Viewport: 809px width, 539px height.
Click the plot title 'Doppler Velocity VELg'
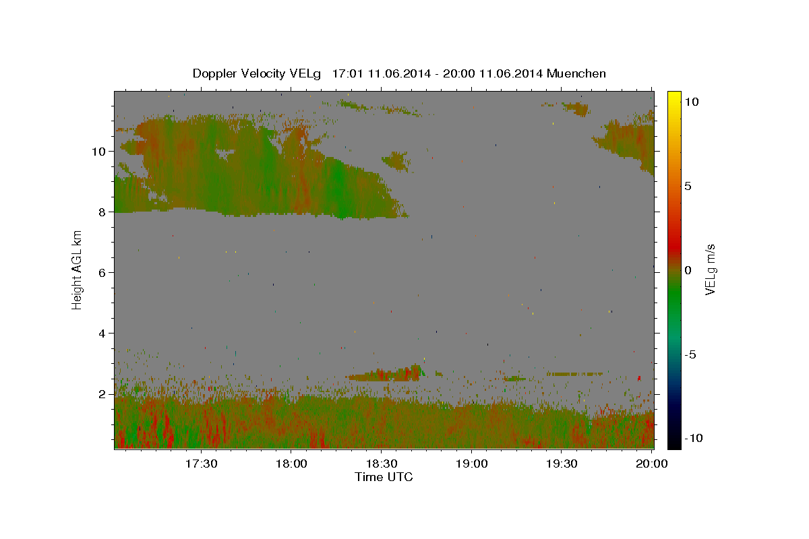click(x=258, y=73)
